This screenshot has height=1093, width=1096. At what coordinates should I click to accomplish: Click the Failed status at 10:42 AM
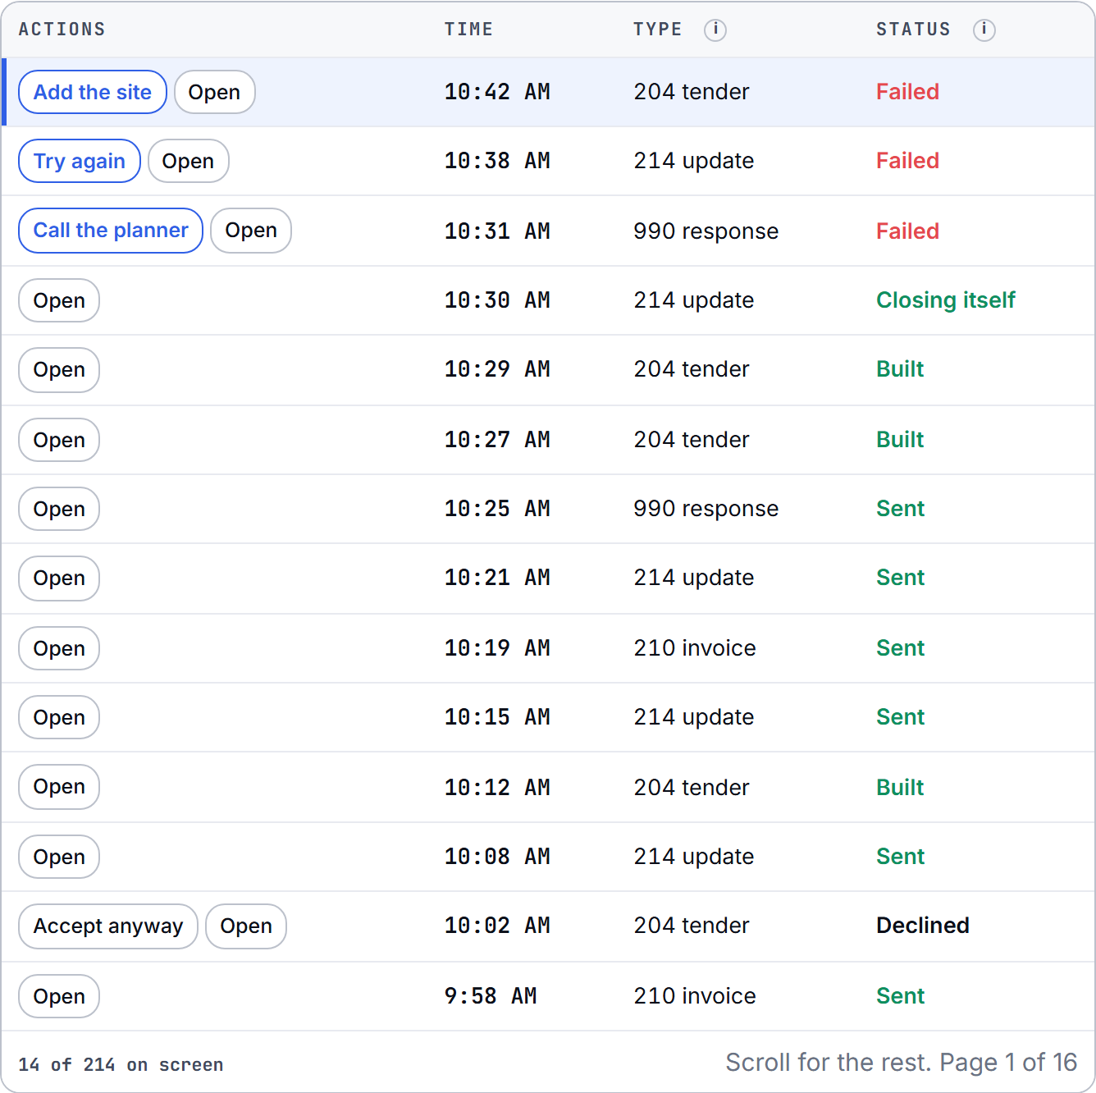[x=907, y=92]
